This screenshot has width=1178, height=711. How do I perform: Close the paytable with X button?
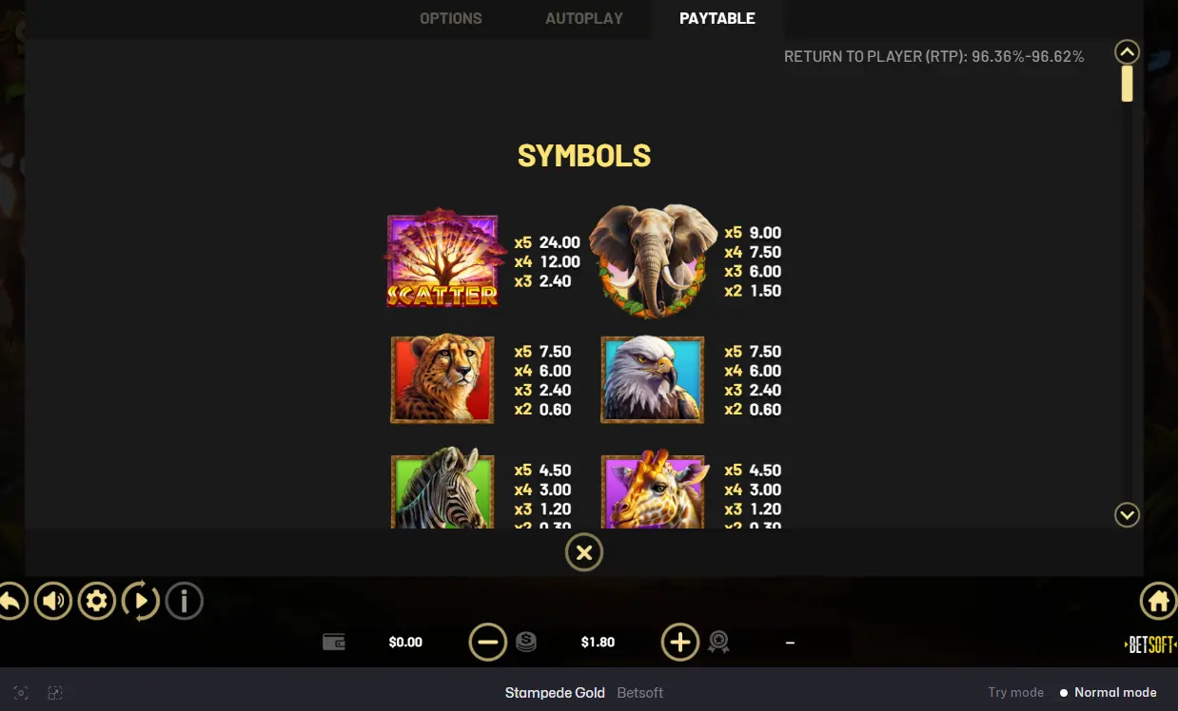(x=584, y=552)
